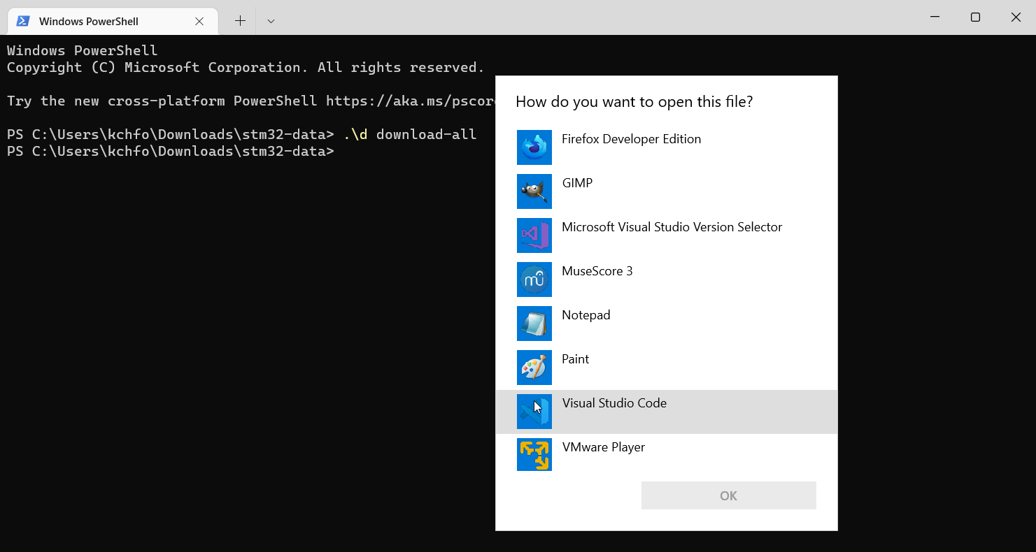The image size is (1036, 552).
Task: Click the Firefox Developer Edition icon
Action: pyautogui.click(x=534, y=147)
